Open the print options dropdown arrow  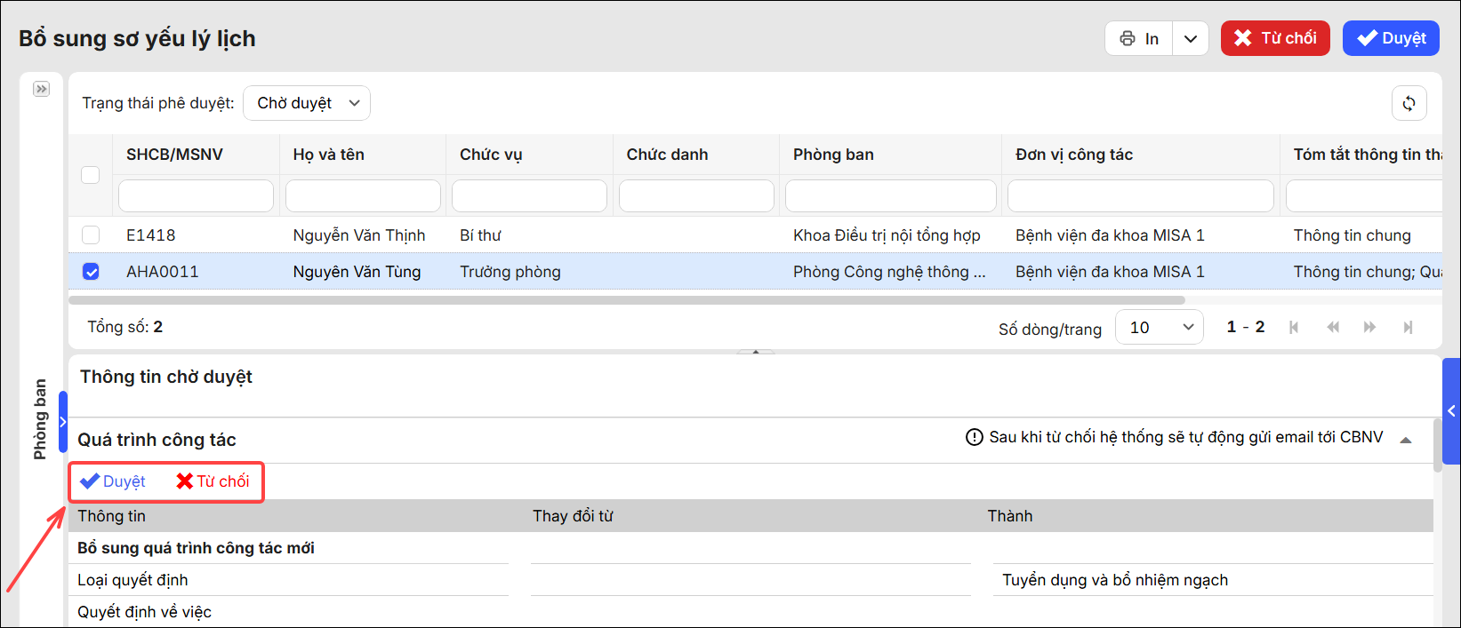1191,38
